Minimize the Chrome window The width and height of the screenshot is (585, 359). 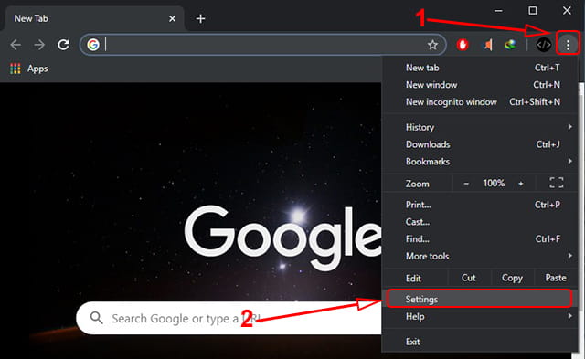tap(498, 11)
